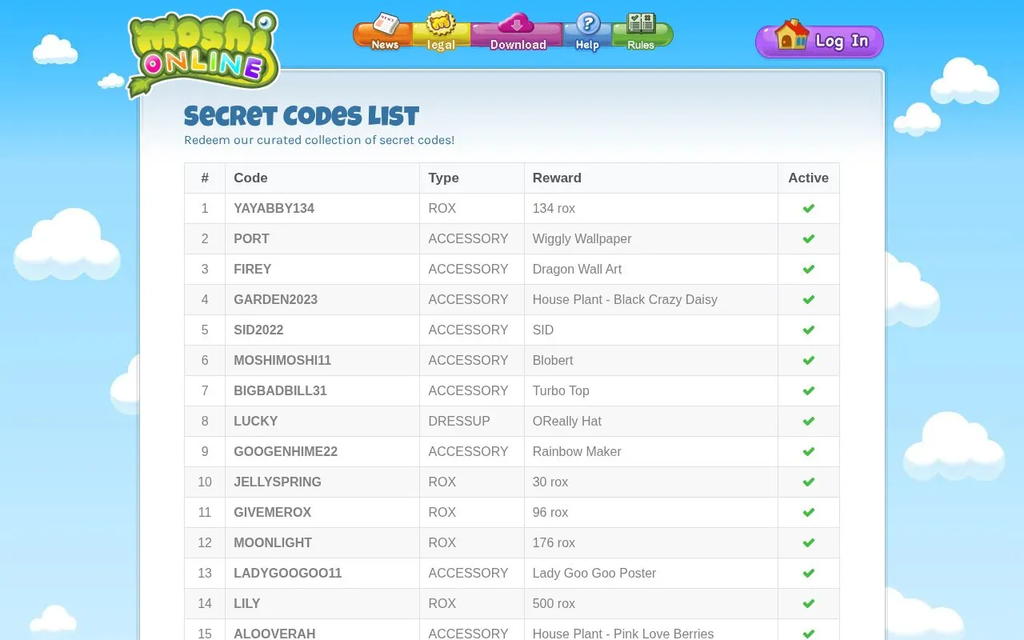
Task: Click the Secret Codes List heading
Action: (302, 117)
